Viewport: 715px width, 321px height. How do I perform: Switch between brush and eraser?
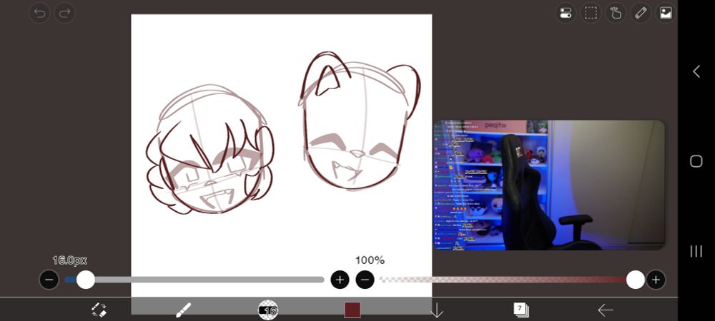pos(99,310)
